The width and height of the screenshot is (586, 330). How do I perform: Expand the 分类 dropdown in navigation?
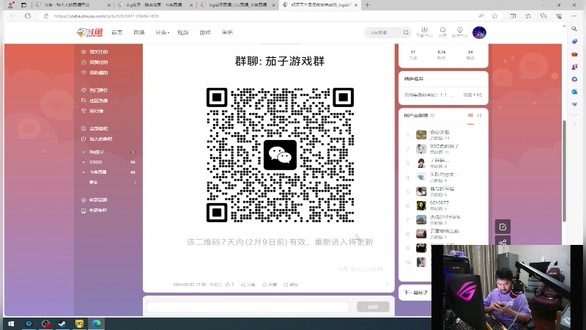coord(162,32)
